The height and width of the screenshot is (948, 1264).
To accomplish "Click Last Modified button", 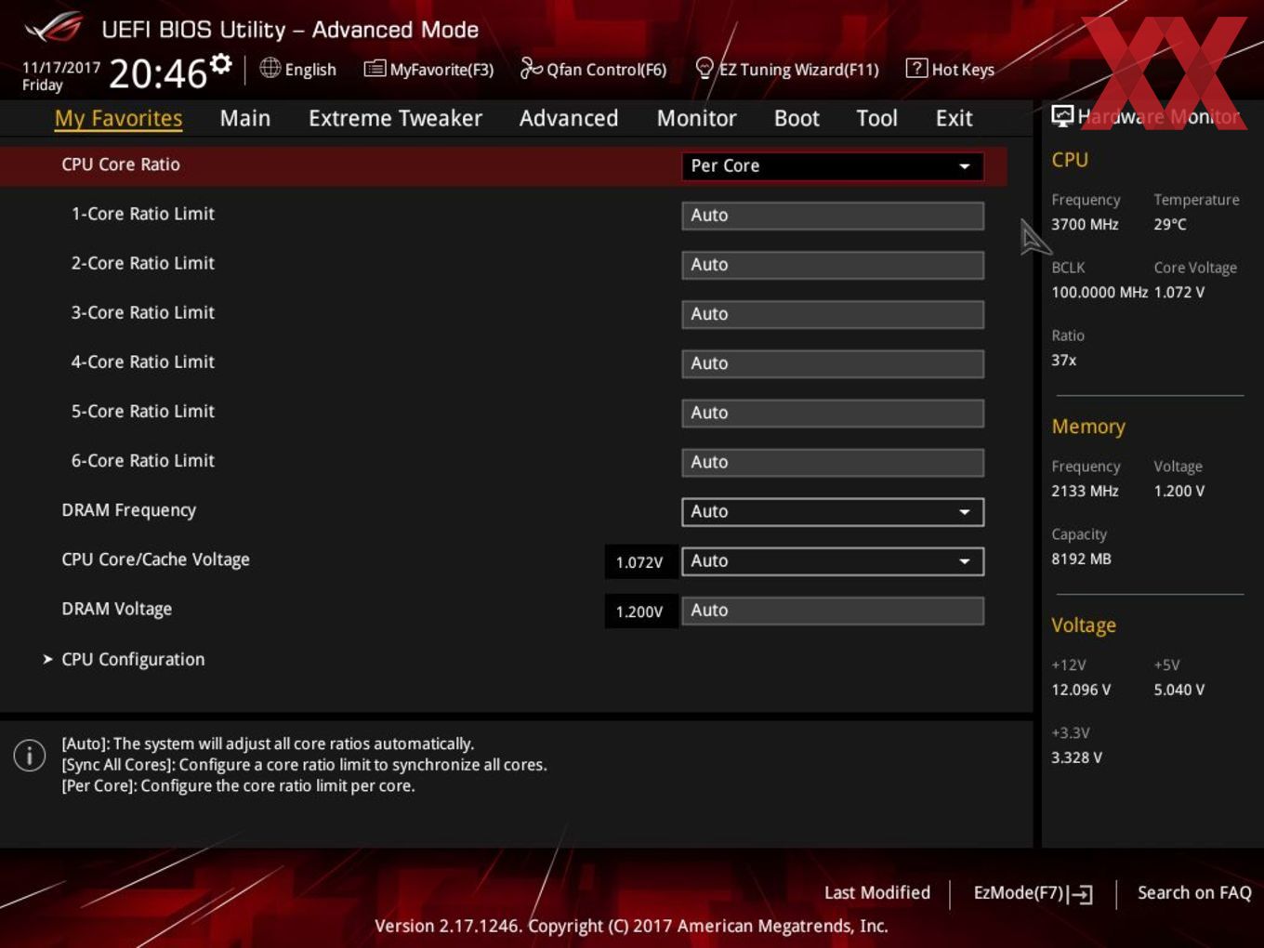I will pos(876,892).
